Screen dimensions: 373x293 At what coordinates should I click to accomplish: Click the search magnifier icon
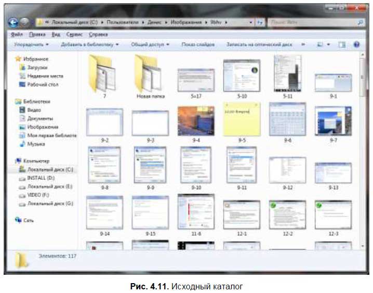360,22
